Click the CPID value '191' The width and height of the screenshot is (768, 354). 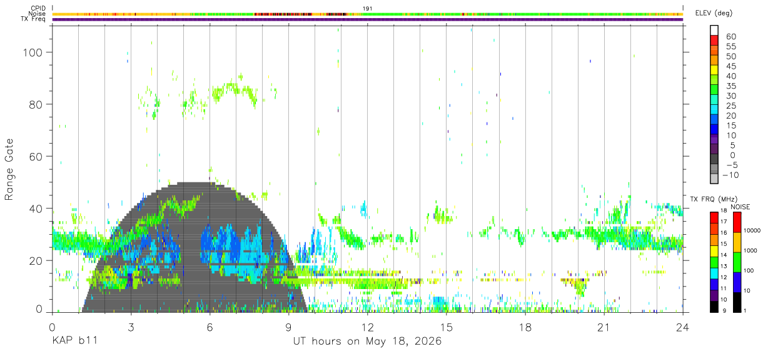pyautogui.click(x=368, y=8)
